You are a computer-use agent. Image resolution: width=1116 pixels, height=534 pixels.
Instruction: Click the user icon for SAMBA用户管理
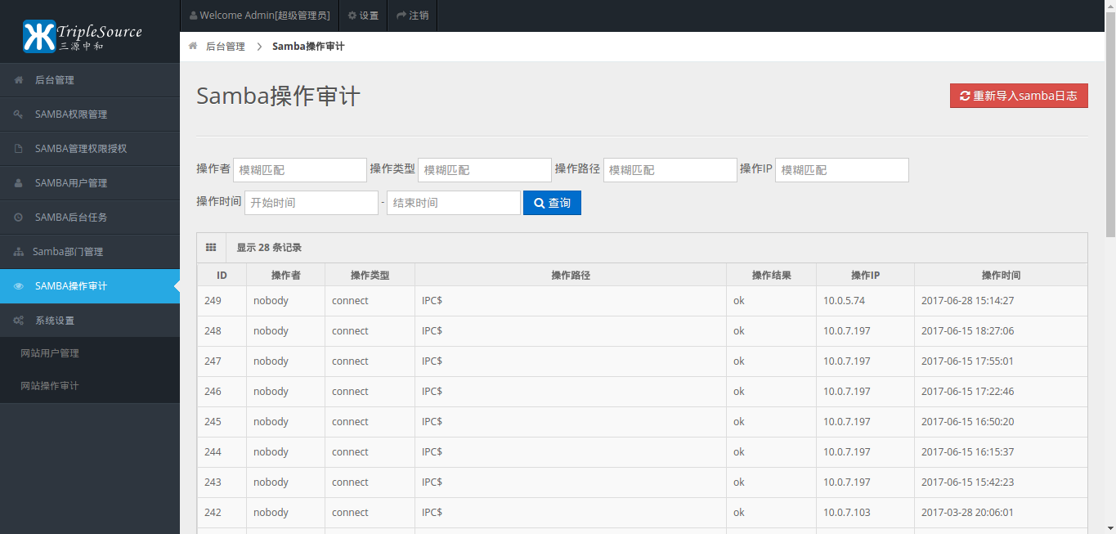pos(18,183)
